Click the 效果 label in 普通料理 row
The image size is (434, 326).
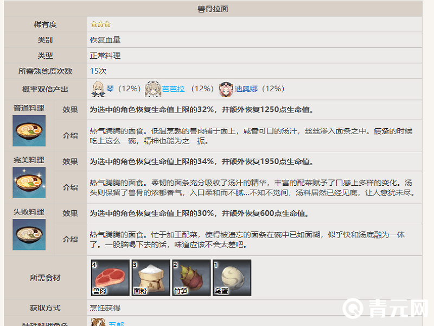pyautogui.click(x=71, y=110)
